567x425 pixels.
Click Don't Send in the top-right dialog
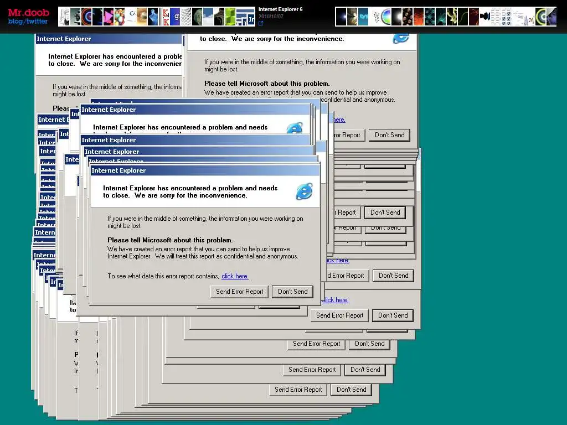coord(389,135)
